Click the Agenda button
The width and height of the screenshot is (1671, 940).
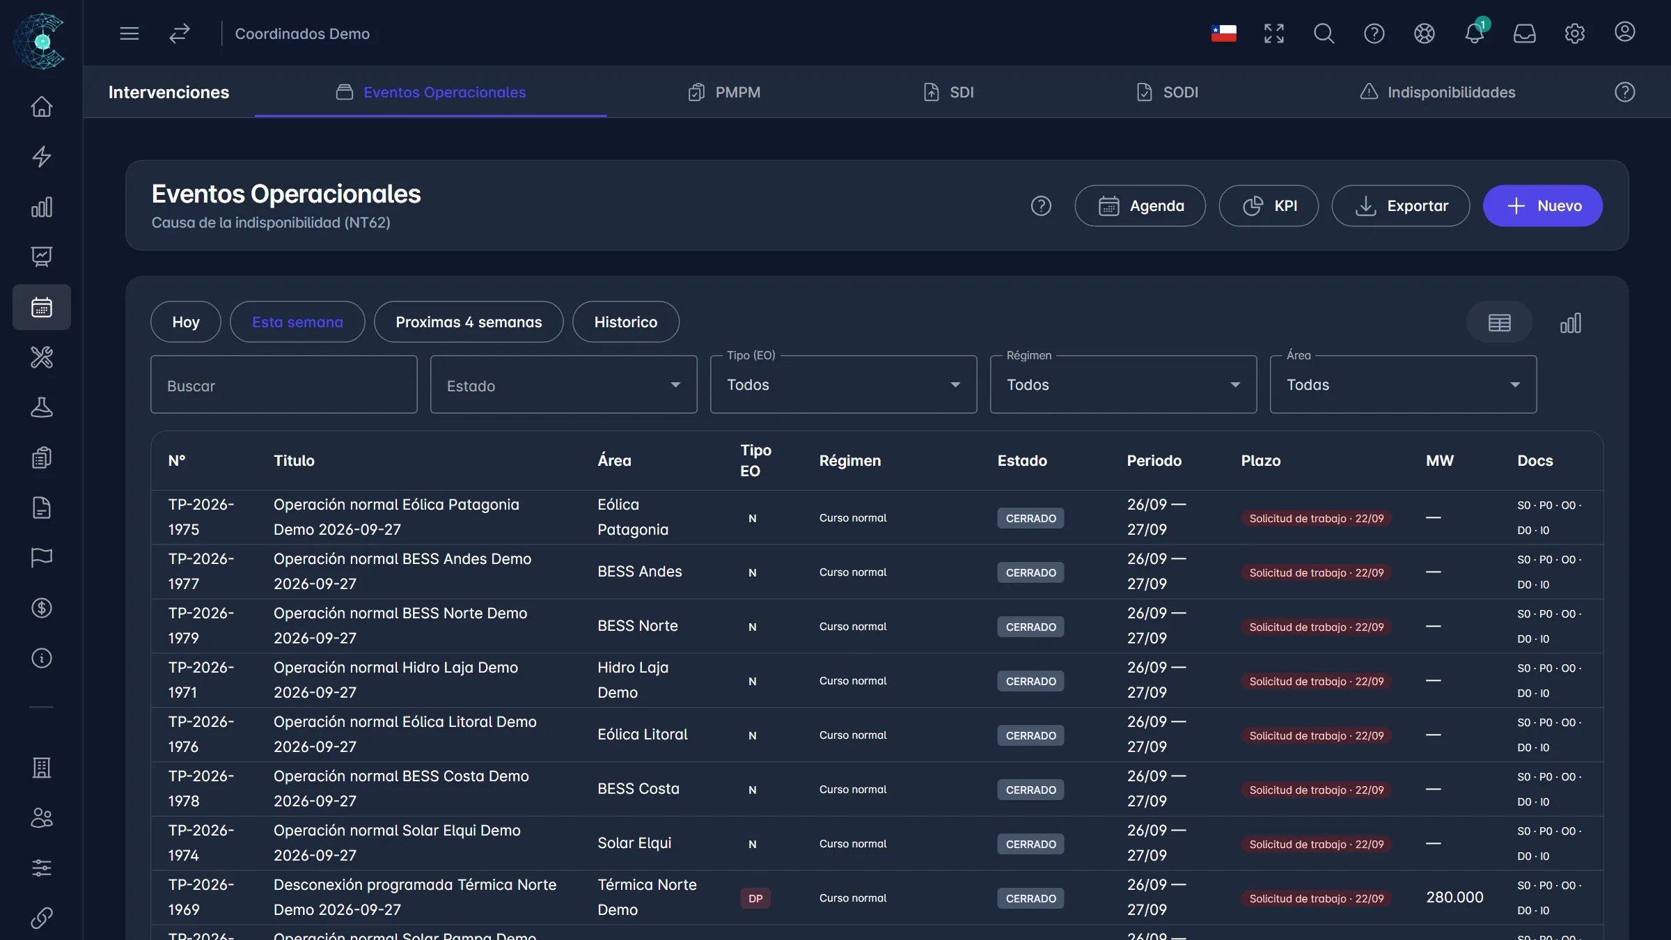point(1140,206)
